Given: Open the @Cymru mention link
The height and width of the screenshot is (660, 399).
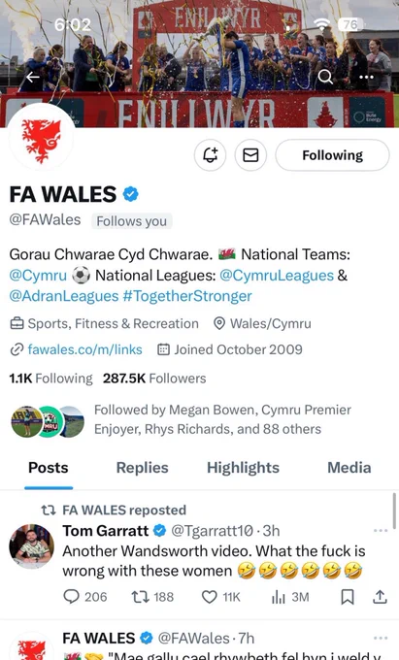Looking at the screenshot, I should pyautogui.click(x=38, y=276).
